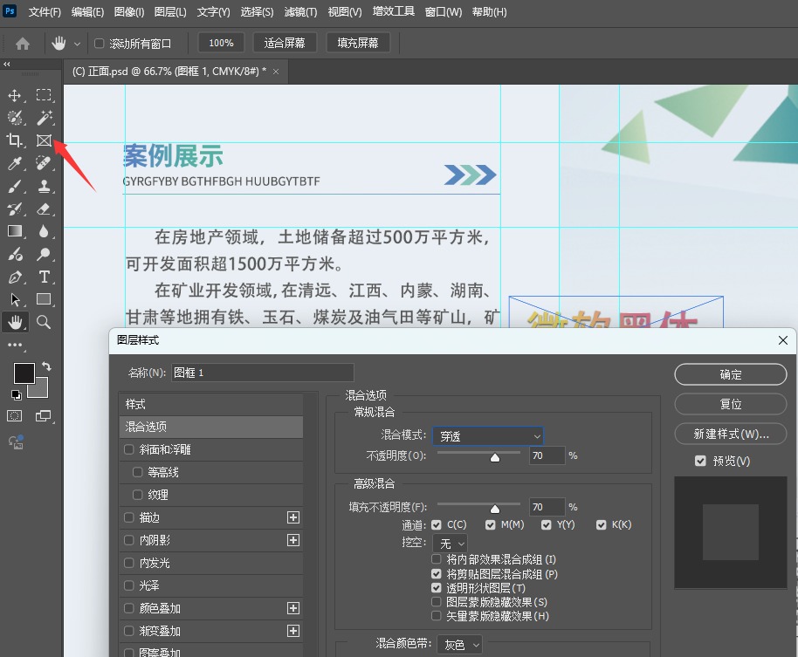This screenshot has height=657, width=798.
Task: Add another 描边 effect with plus
Action: tap(293, 517)
